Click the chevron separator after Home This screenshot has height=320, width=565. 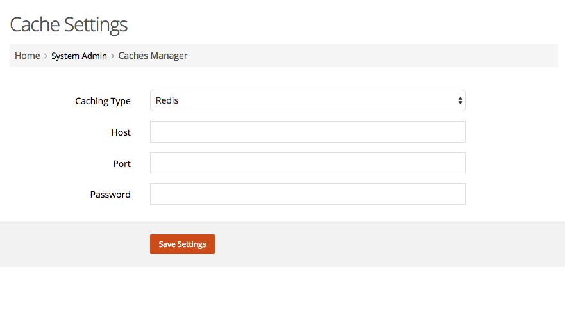[x=46, y=56]
